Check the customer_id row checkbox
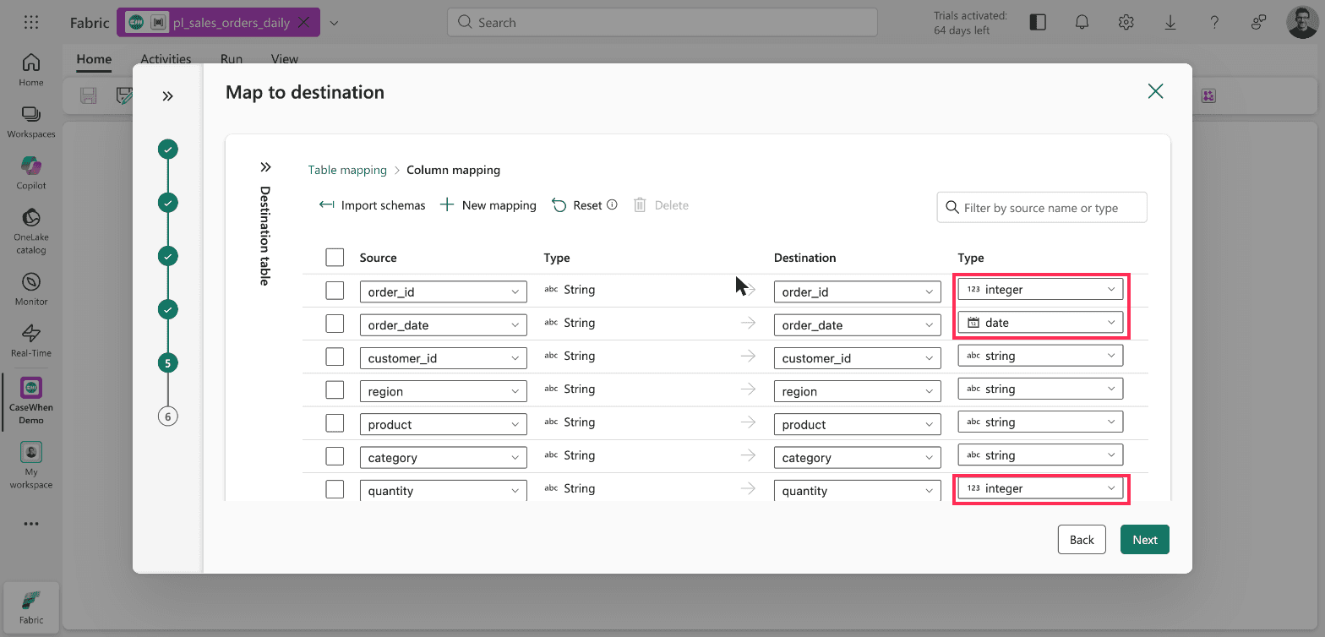1325x637 pixels. tap(335, 357)
